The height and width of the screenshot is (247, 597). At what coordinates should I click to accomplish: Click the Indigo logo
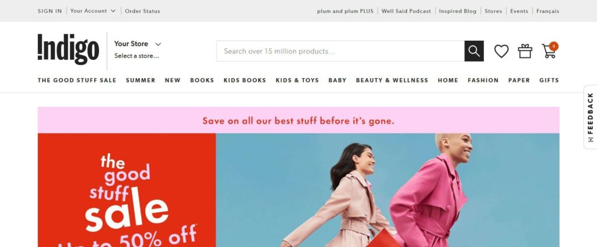(69, 50)
